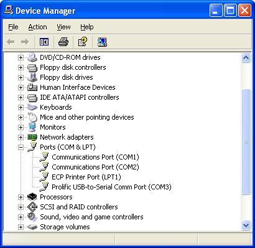This screenshot has width=255, height=248.
Task: Click the Keyboards category icon
Action: pos(32,107)
